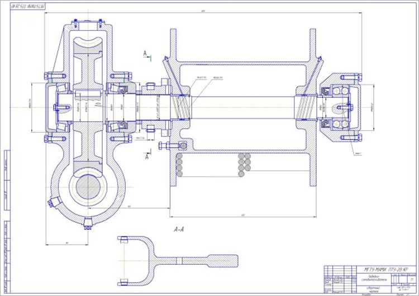This screenshot has height=296, width=419.
Task: Select the "А-А" section view label
Action: 179,229
